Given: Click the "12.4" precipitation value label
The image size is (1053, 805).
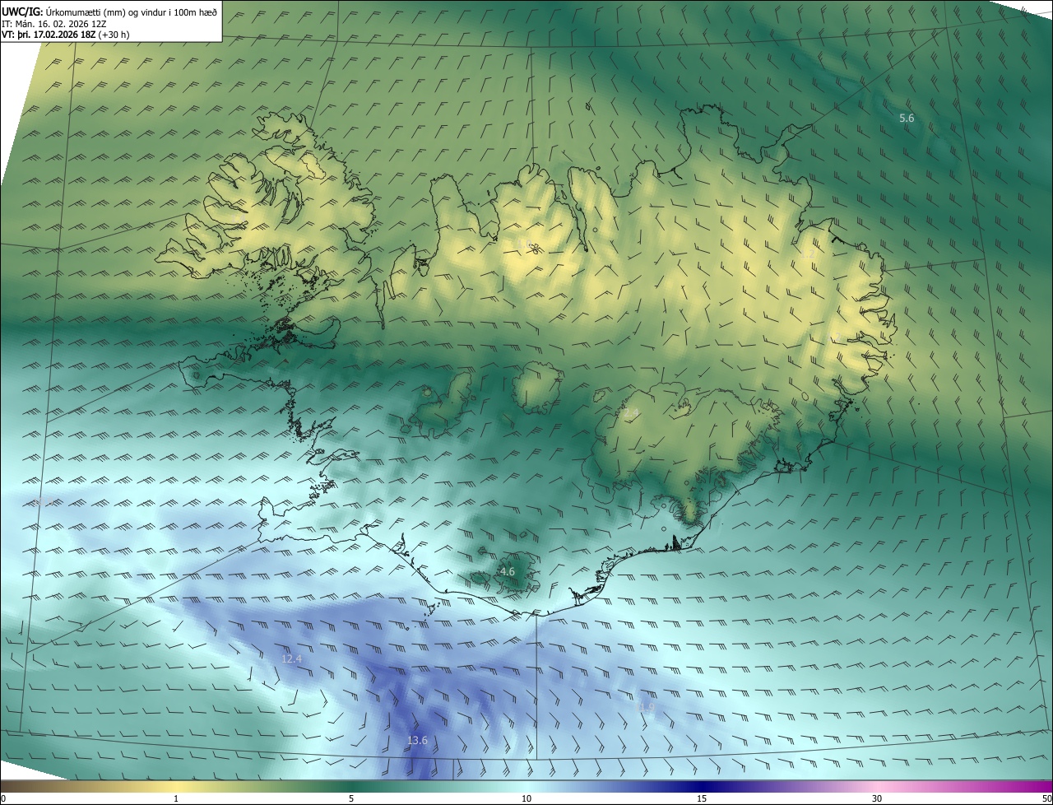Looking at the screenshot, I should click(292, 659).
